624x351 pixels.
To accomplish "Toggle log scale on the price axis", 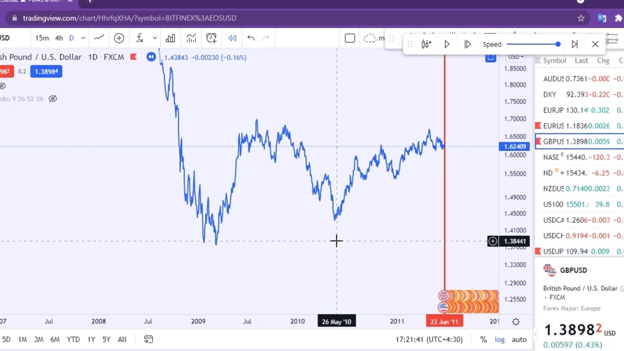I will 500,339.
